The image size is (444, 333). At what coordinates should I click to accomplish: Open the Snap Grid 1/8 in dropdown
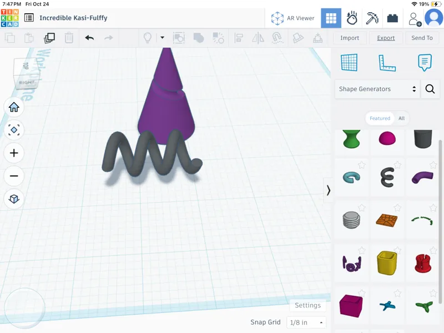click(x=306, y=322)
